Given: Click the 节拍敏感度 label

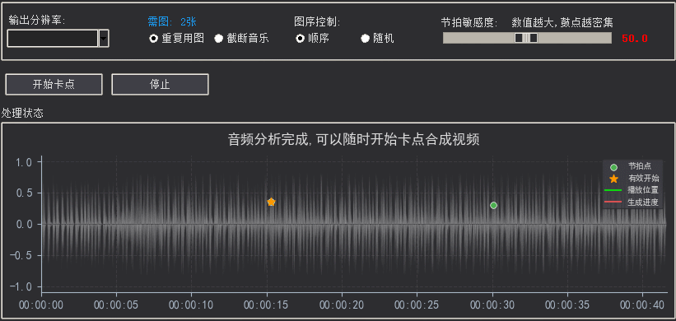Looking at the screenshot, I should coord(469,22).
